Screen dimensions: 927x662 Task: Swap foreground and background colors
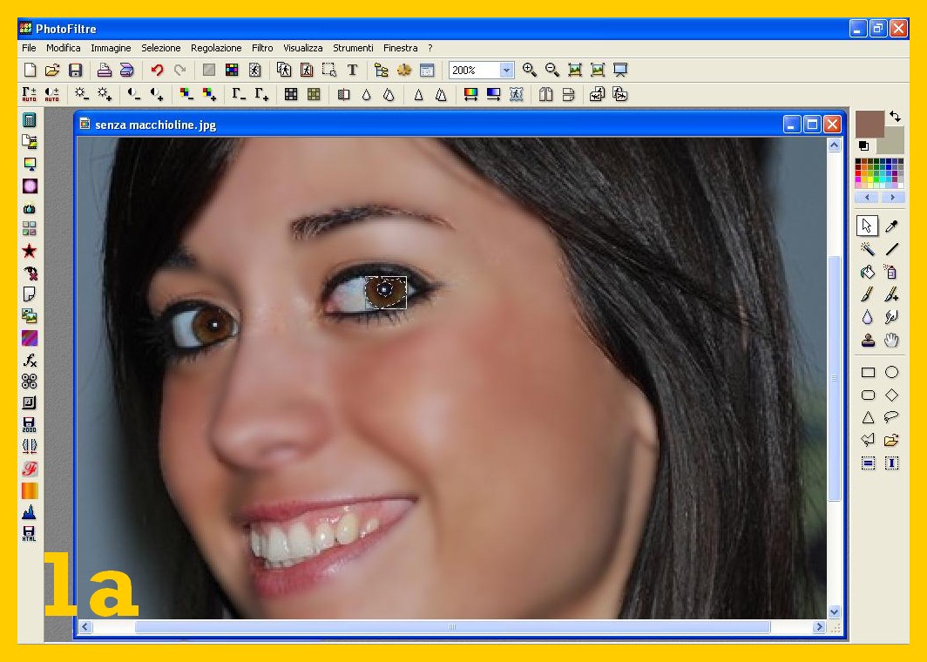895,117
